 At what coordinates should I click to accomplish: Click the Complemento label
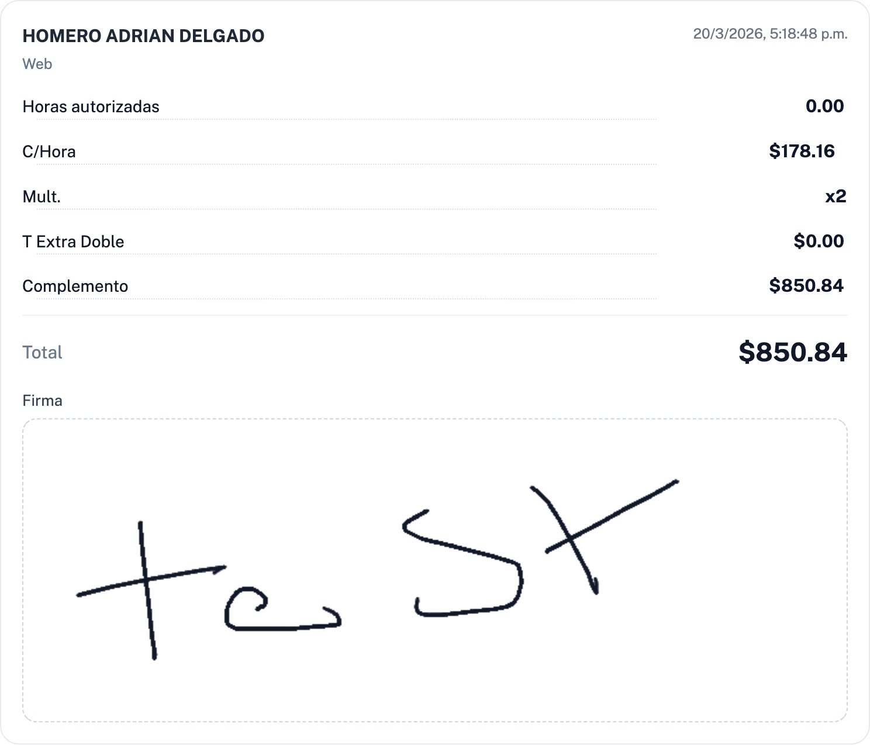(x=75, y=286)
